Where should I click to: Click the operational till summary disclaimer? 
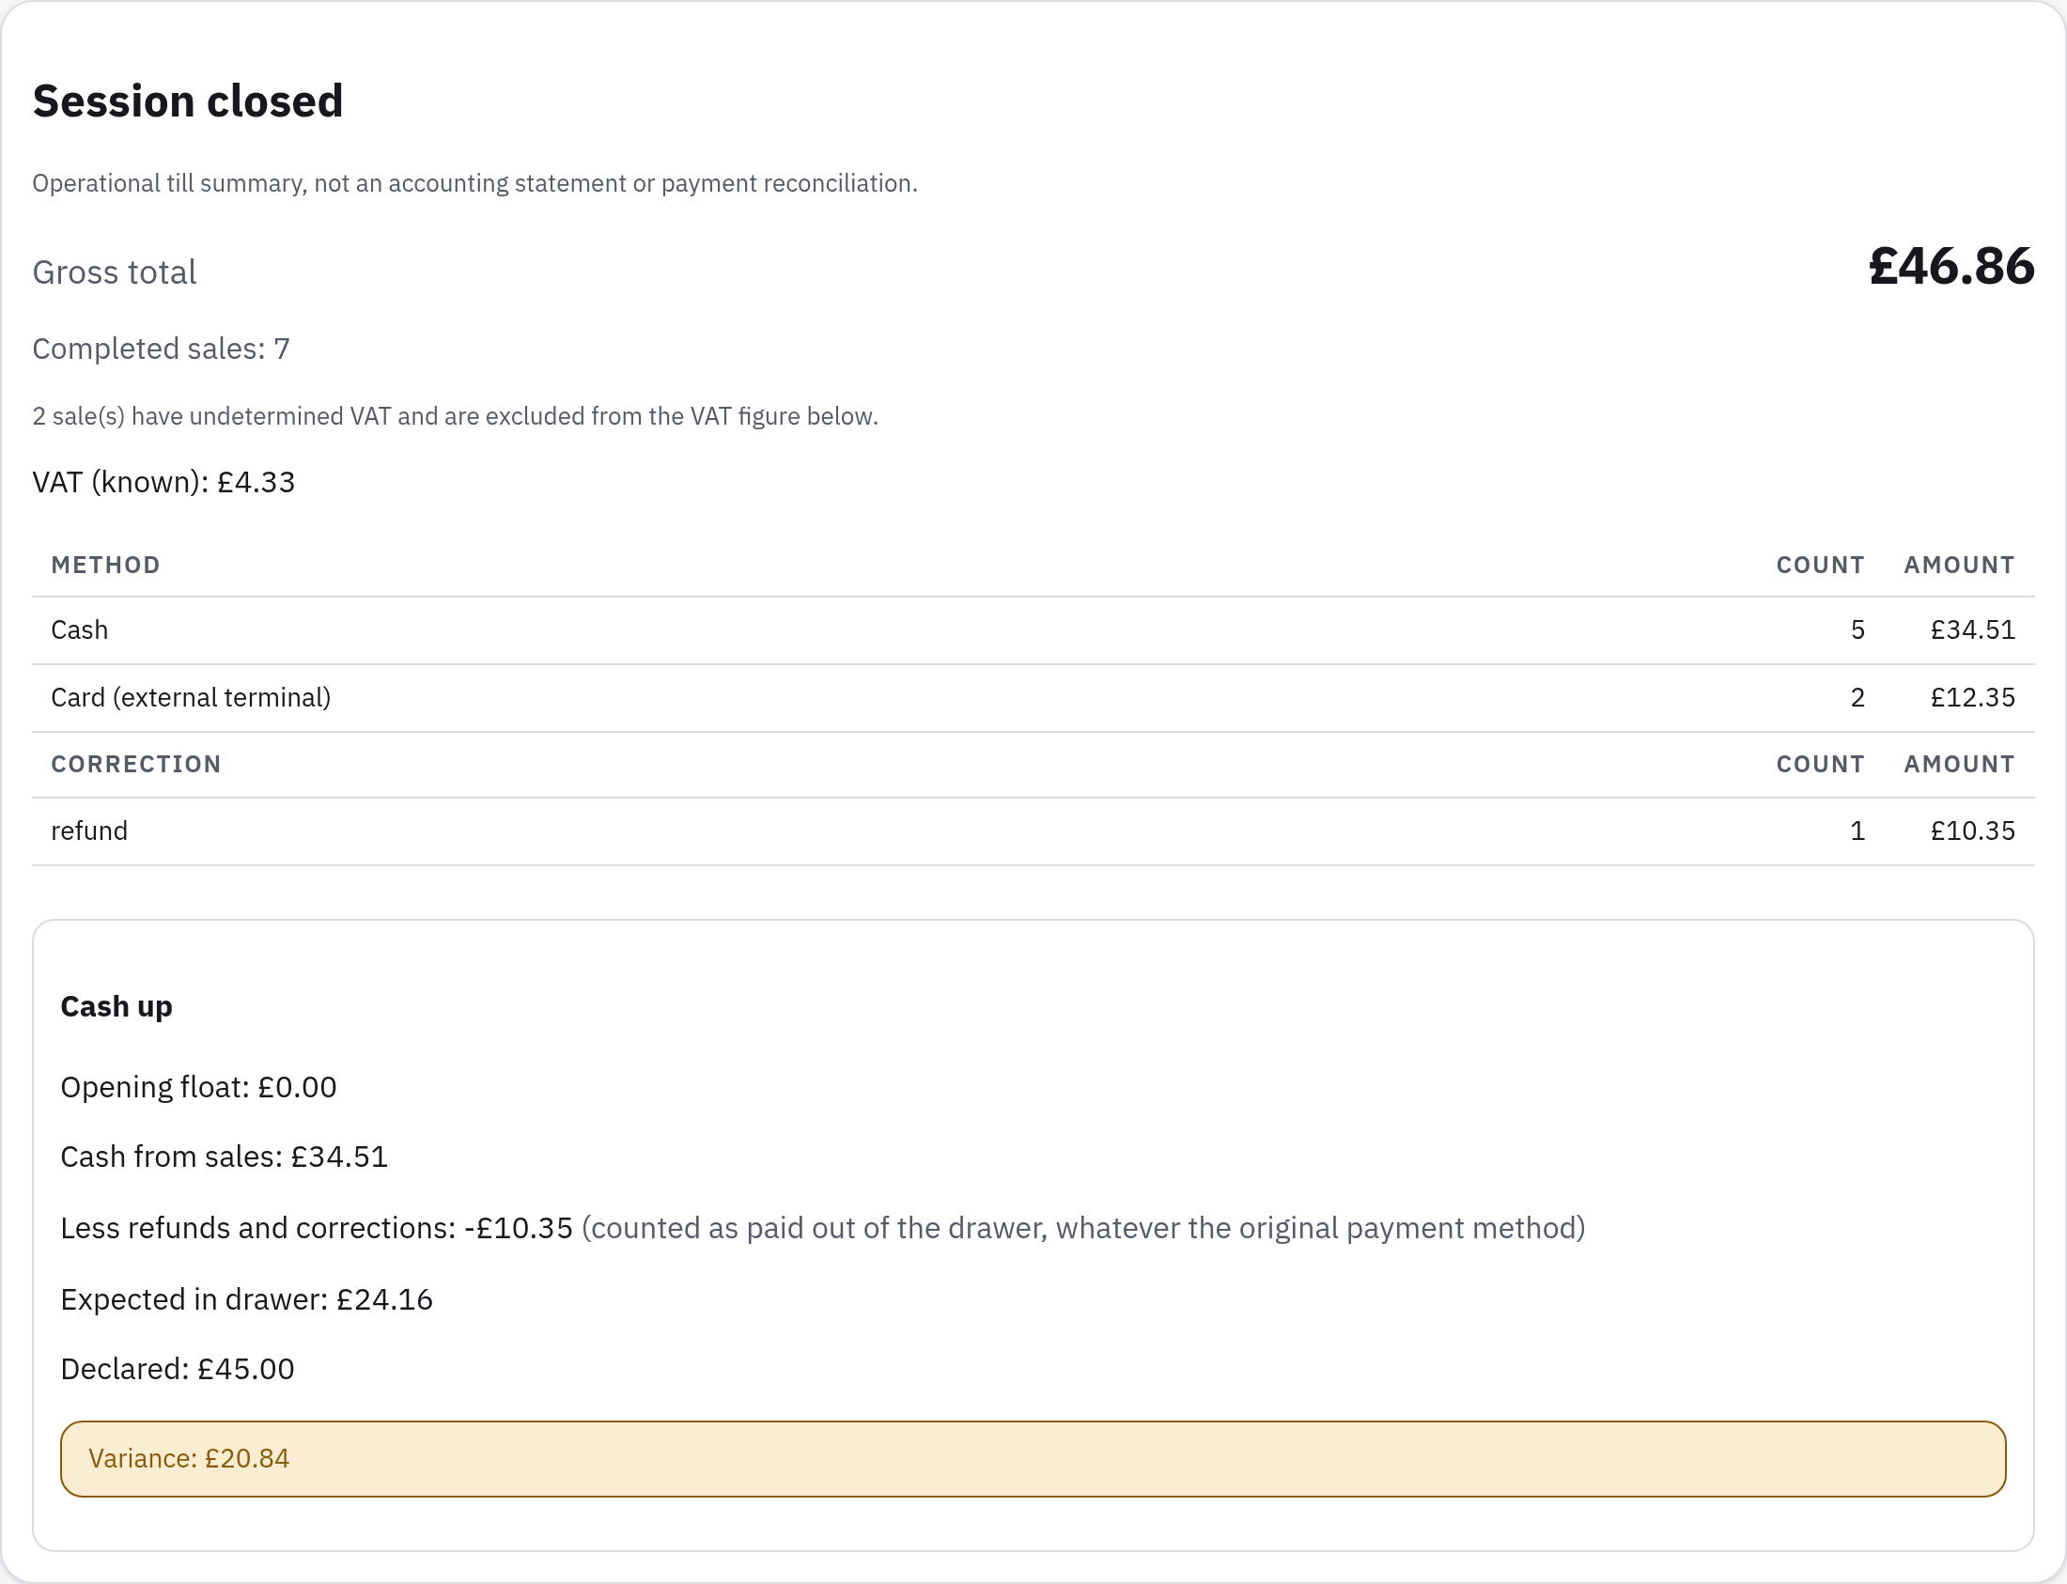tap(475, 183)
